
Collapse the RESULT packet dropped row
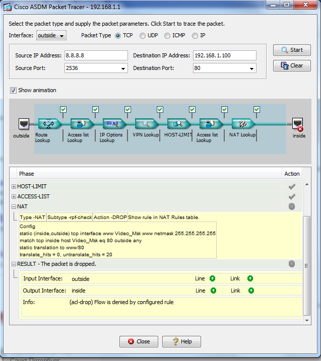(14, 264)
